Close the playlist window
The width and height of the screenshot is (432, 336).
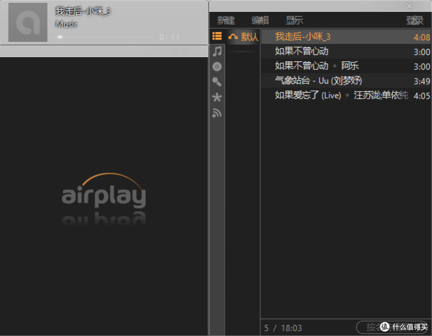tap(410, 6)
